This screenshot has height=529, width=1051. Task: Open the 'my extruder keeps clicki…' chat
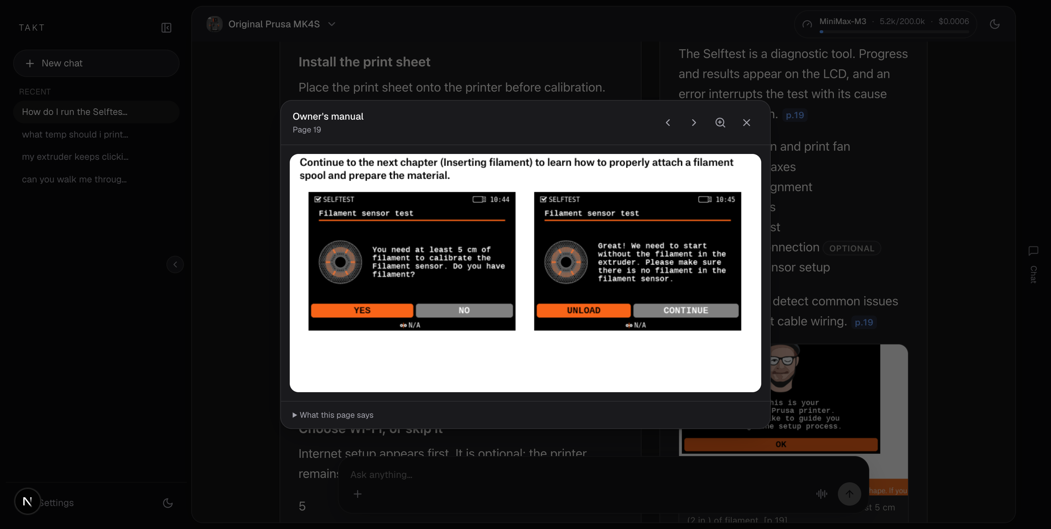(x=96, y=157)
